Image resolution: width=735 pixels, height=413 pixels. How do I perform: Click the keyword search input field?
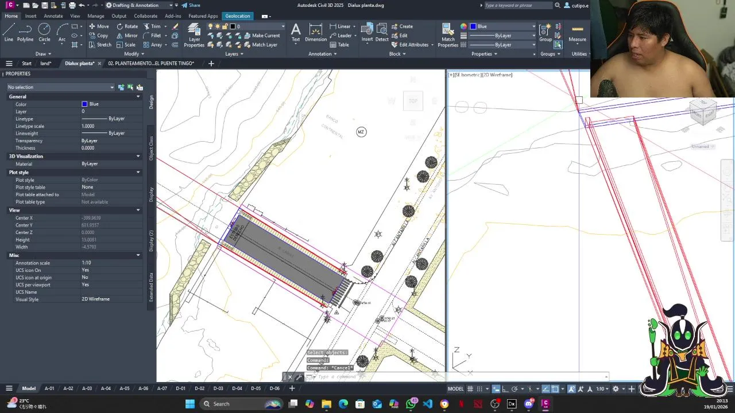click(x=519, y=5)
